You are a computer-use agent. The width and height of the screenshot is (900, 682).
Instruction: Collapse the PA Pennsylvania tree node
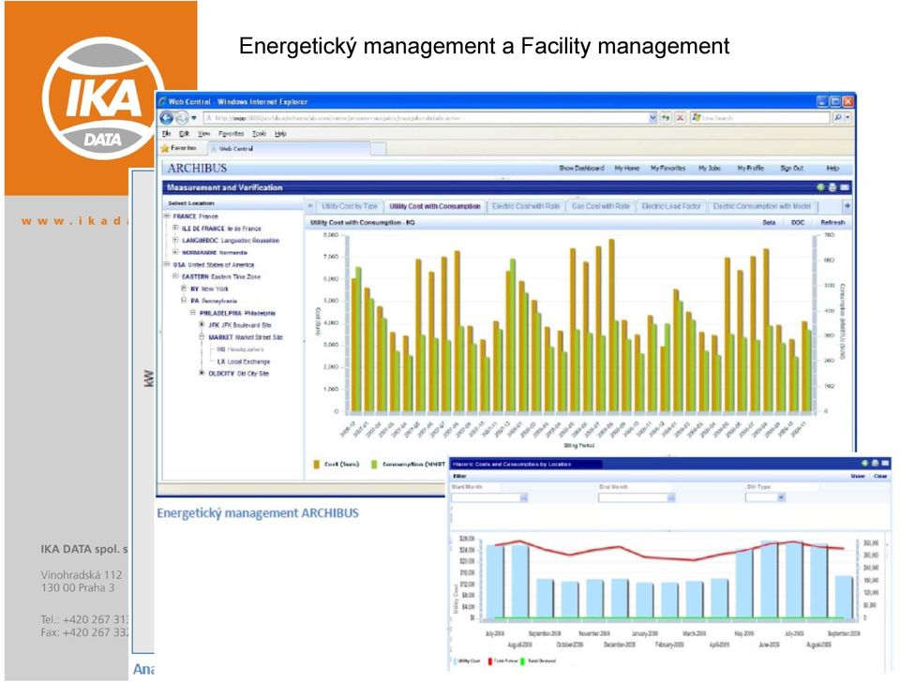185,301
